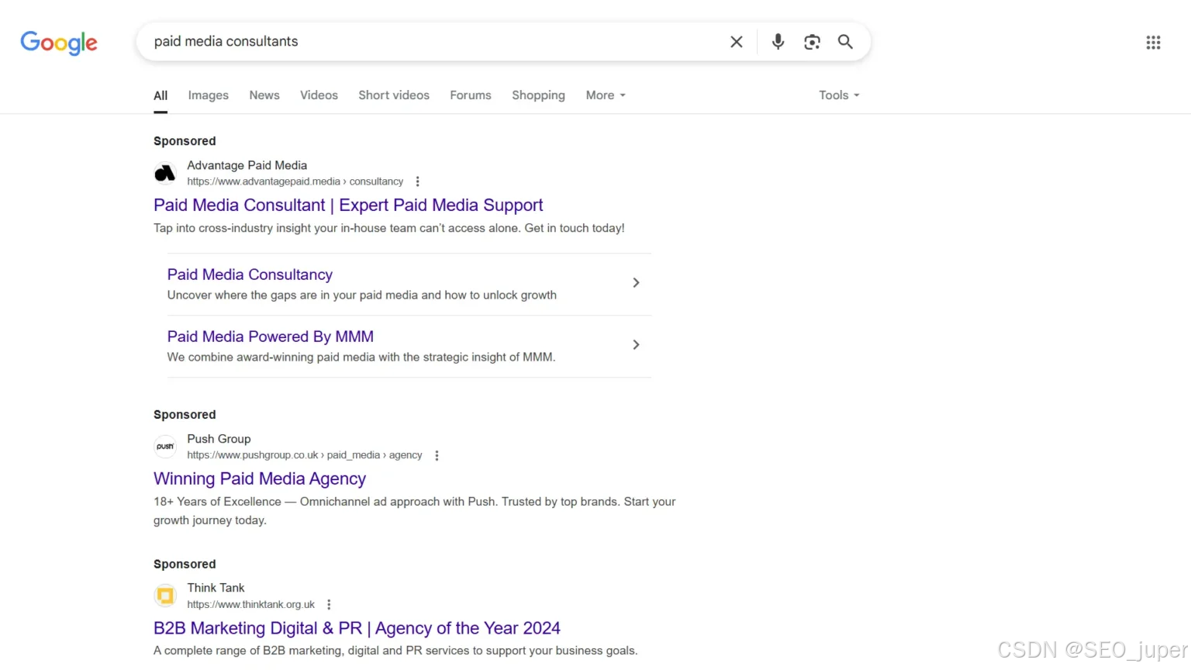Start voice search with microphone icon
The width and height of the screenshot is (1191, 670).
tap(778, 42)
